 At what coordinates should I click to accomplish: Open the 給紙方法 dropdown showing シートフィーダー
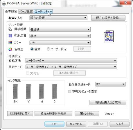pyautogui.click(x=71, y=61)
